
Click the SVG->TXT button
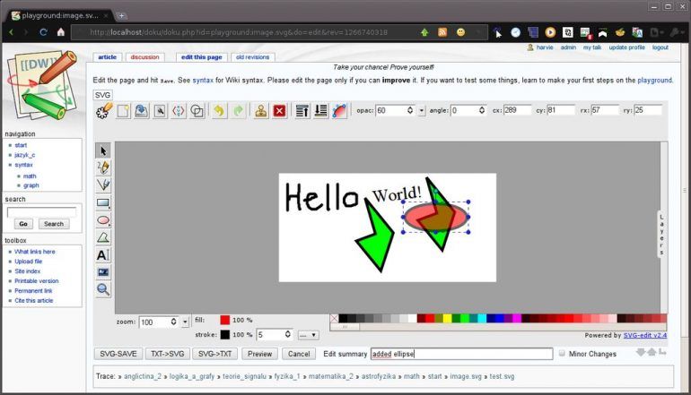pyautogui.click(x=215, y=354)
